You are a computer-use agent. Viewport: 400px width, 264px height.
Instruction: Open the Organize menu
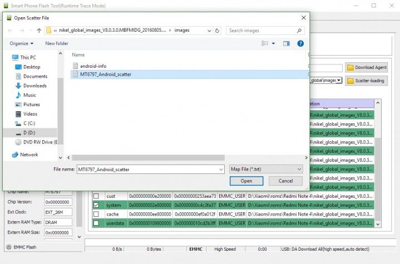click(x=22, y=43)
